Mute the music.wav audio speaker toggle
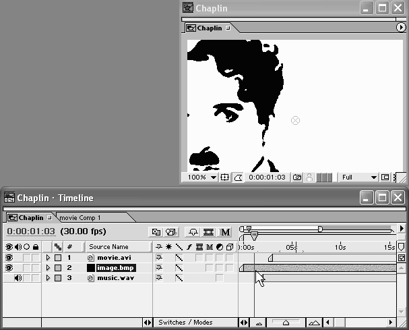The height and width of the screenshot is (330, 409). tap(18, 278)
